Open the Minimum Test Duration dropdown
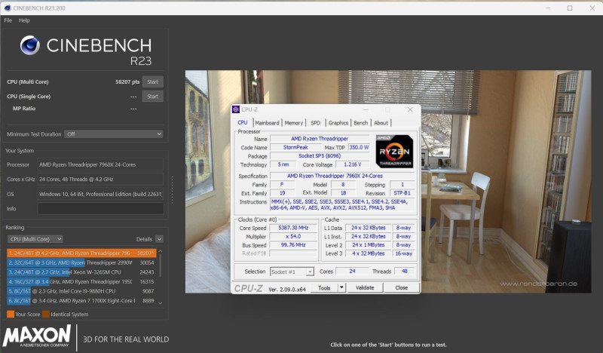This screenshot has height=353, width=603. coord(114,134)
